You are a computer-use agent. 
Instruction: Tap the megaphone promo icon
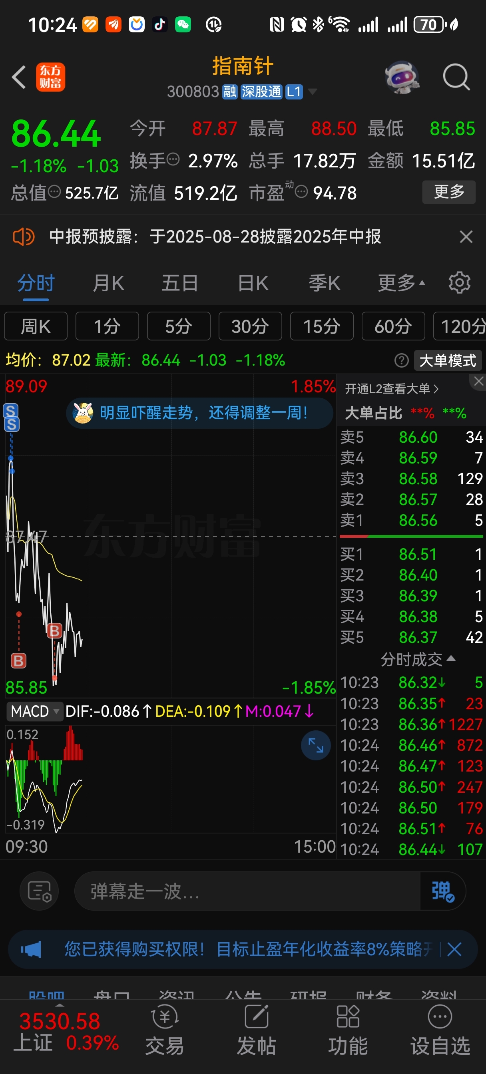31,949
